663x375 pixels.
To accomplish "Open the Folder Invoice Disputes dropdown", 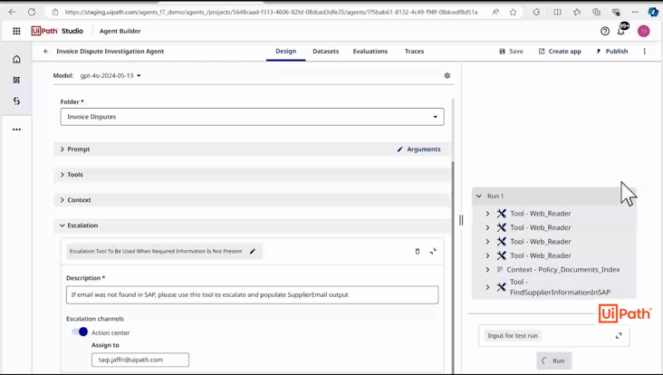I will (x=252, y=117).
